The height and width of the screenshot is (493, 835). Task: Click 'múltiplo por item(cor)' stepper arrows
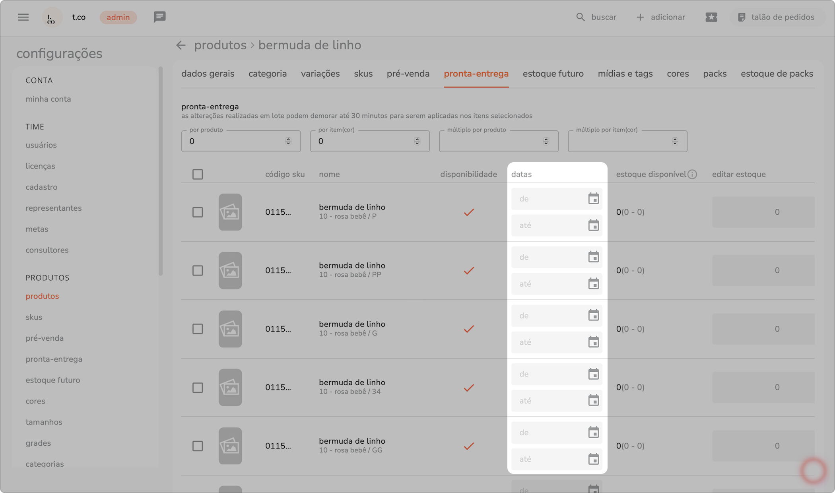click(675, 141)
